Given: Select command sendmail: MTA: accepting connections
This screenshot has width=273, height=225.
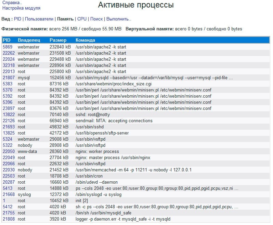Looking at the screenshot, I should click(x=114, y=121).
